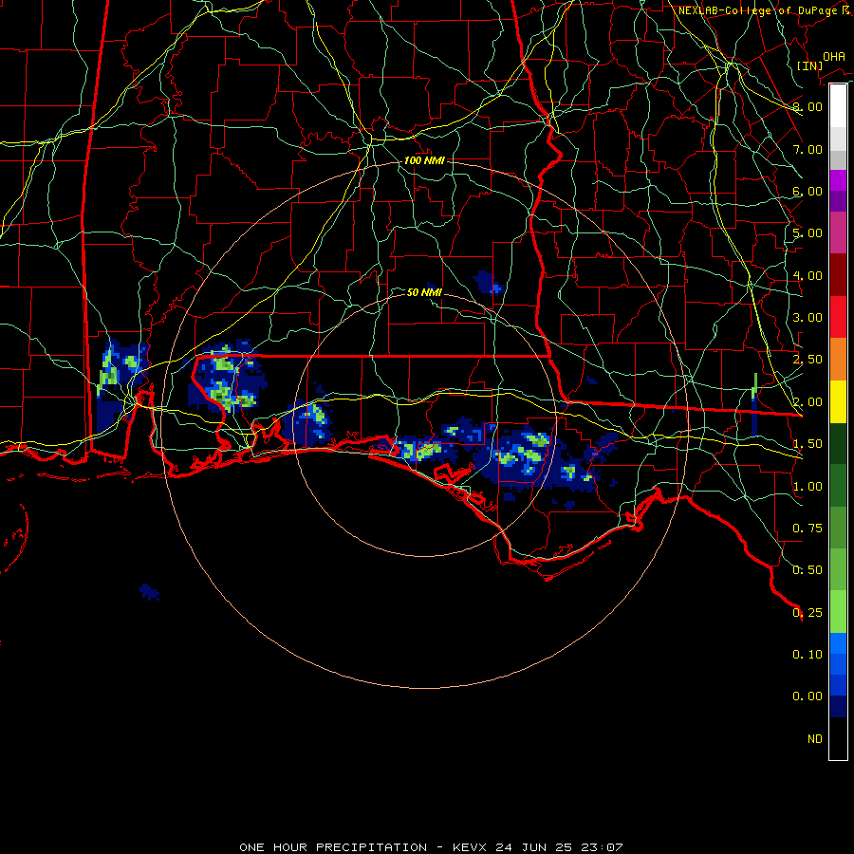Pick the orange swatch near 2.50
854x854 pixels.
(838, 360)
